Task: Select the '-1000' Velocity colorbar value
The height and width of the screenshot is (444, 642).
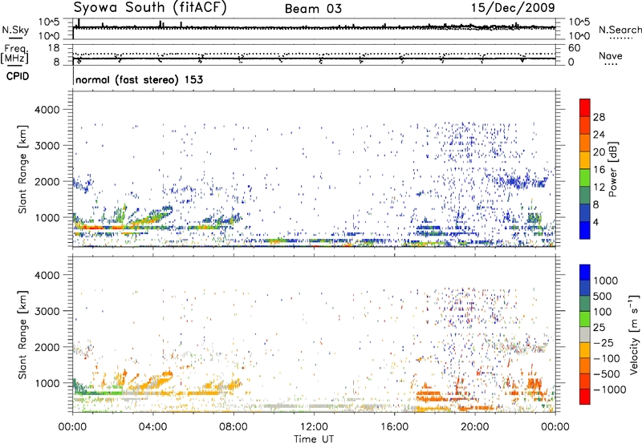Action: 610,390
